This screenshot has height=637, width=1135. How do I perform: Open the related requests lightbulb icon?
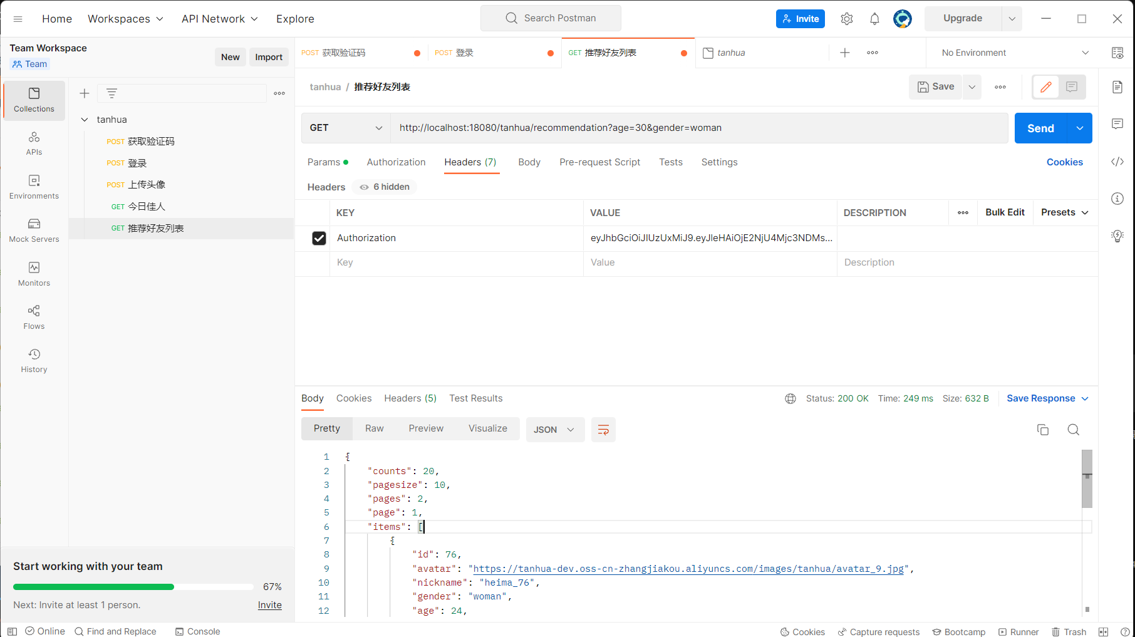point(1117,236)
